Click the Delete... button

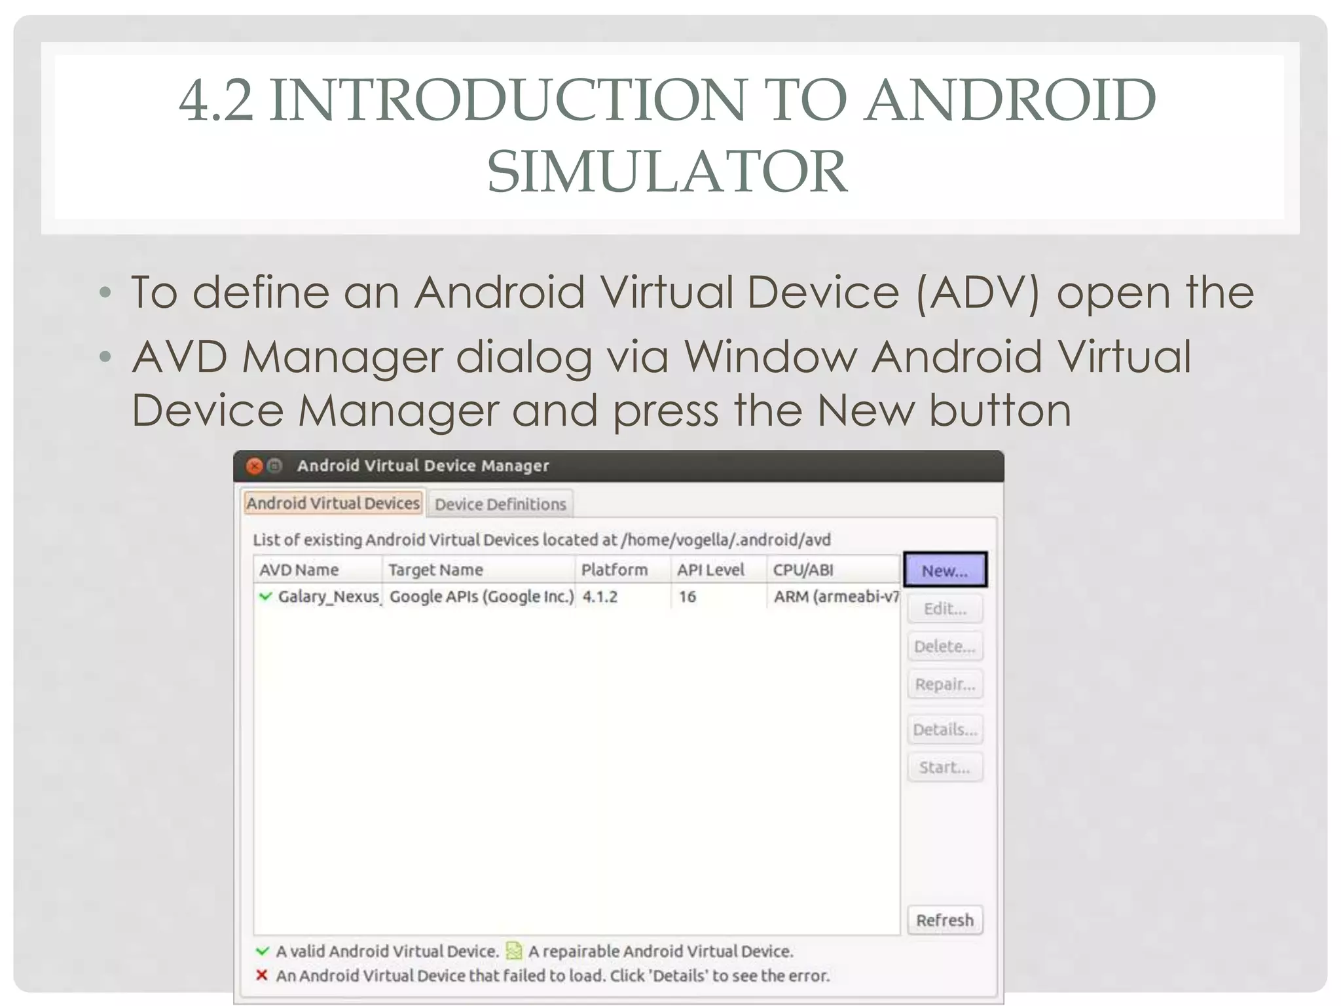(x=944, y=646)
